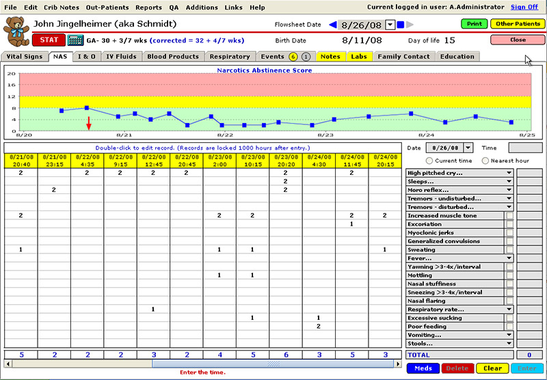Check the Nasal stuffiness checkbox
This screenshot has width=547, height=380.
tap(509, 284)
